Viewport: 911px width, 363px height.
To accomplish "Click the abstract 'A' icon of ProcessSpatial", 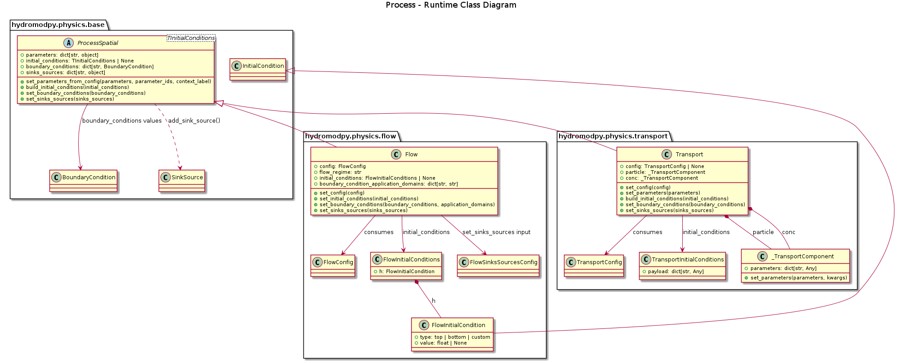I will coord(68,43).
